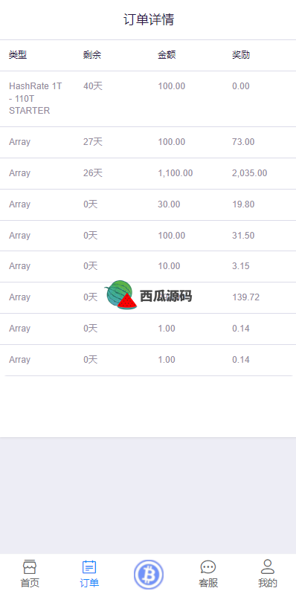296x591 pixels.
Task: Open the order with reward 3.15
Action: [x=148, y=266]
